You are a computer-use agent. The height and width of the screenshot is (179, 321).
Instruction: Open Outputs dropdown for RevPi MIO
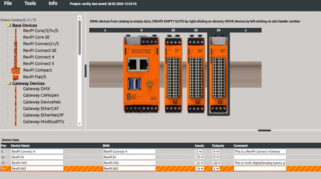point(217,163)
